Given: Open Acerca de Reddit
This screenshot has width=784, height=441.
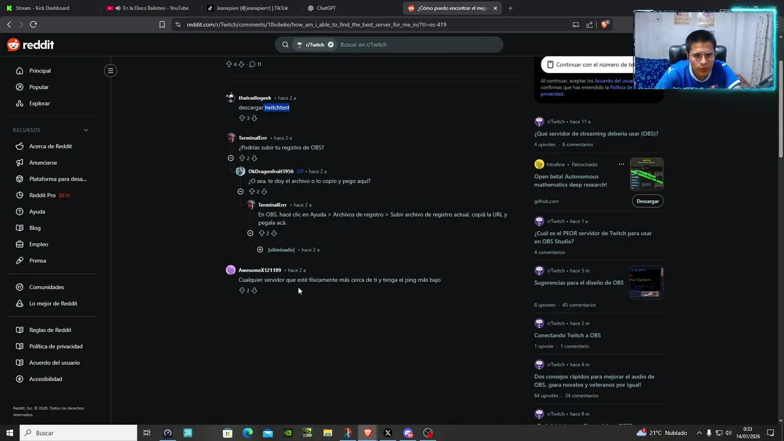Looking at the screenshot, I should click(50, 146).
